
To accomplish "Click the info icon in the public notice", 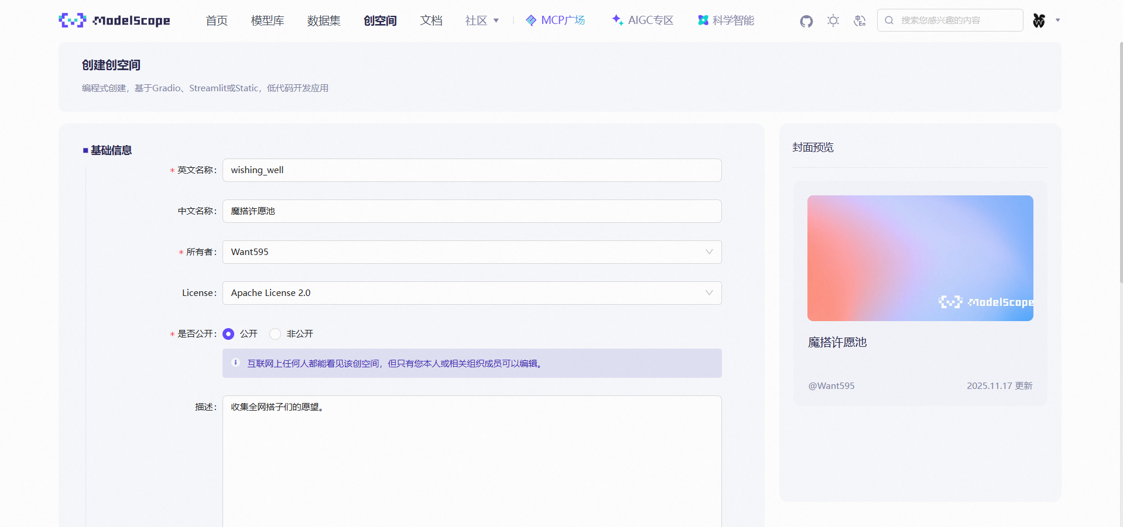I will point(236,363).
